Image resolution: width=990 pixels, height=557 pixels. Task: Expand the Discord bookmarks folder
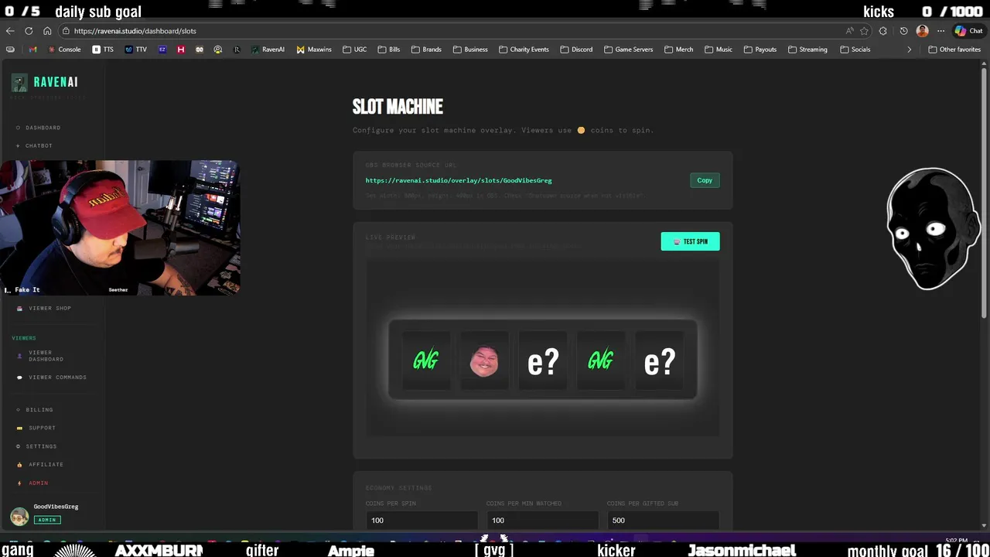[x=576, y=50]
